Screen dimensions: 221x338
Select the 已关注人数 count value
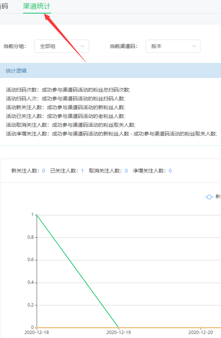[82, 171]
